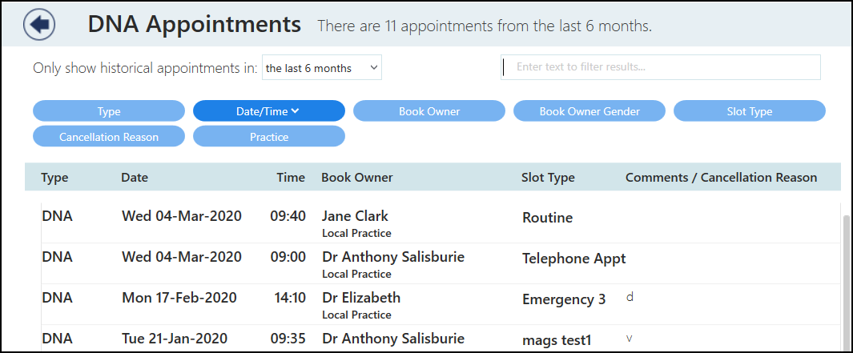Click the filter results text field
This screenshot has width=853, height=353.
(661, 67)
